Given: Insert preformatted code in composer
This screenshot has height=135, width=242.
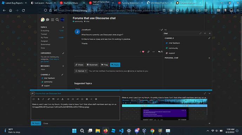Looking at the screenshot, I should click(58, 99).
